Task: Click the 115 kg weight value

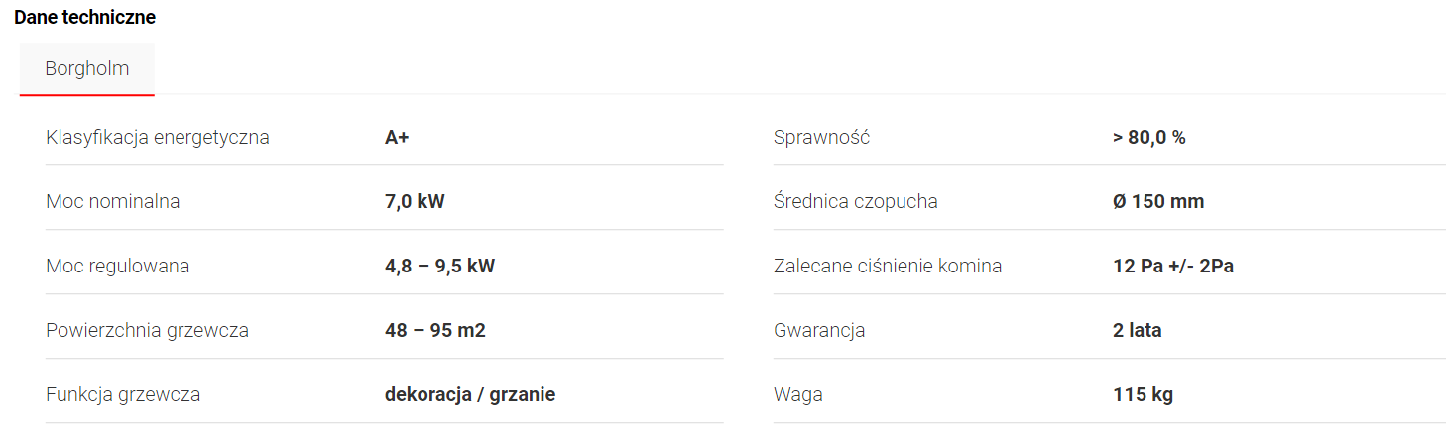Action: (x=1143, y=394)
